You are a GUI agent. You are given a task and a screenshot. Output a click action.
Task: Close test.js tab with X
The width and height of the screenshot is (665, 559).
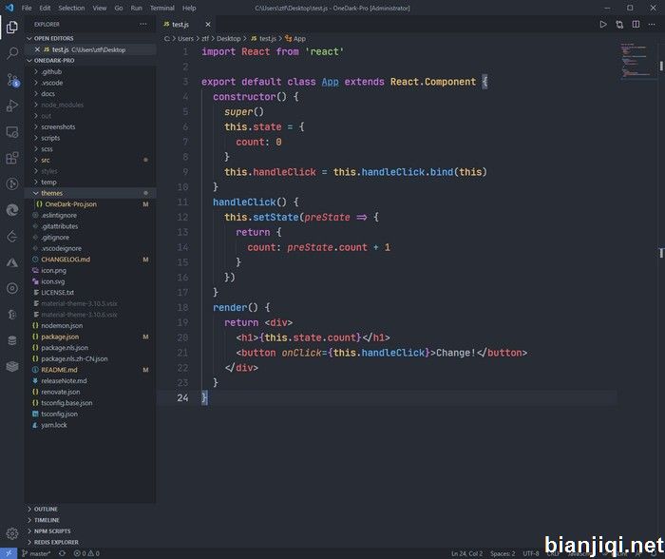pos(208,25)
